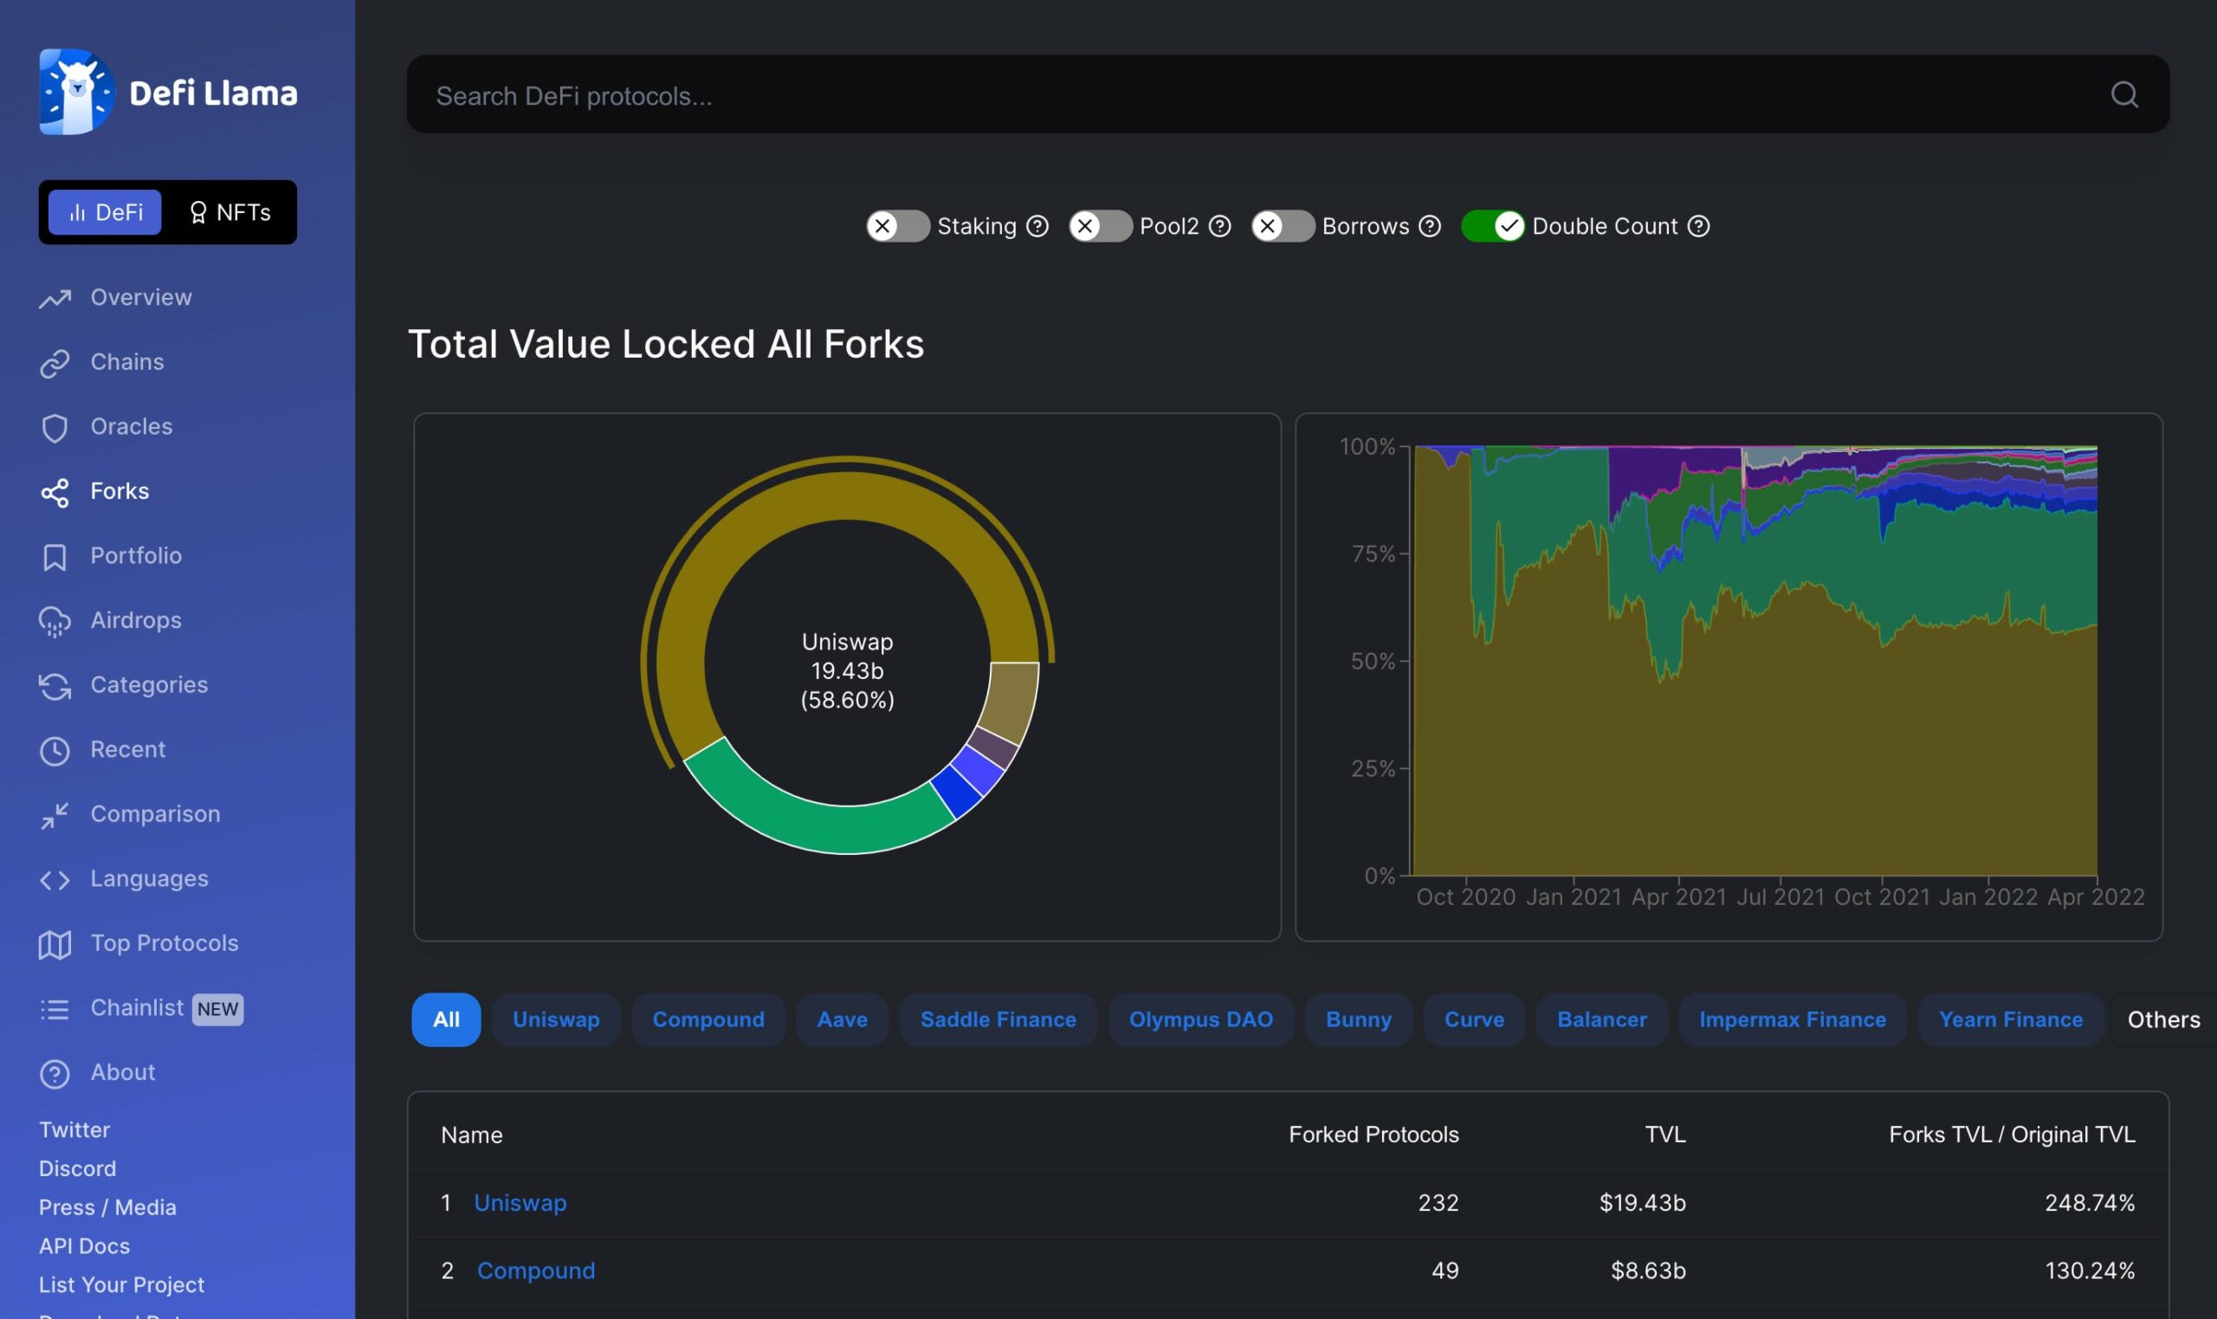Select the Impermax Finance filter tab
Image resolution: width=2217 pixels, height=1319 pixels.
coord(1793,1019)
